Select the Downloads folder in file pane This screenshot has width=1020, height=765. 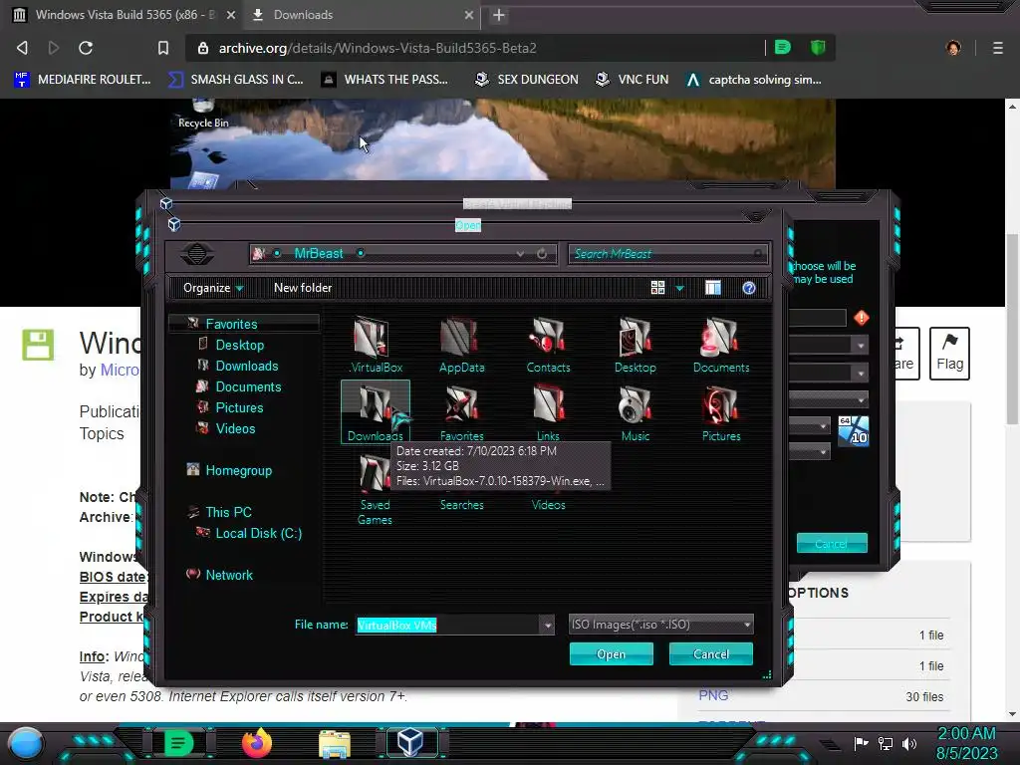[376, 412]
